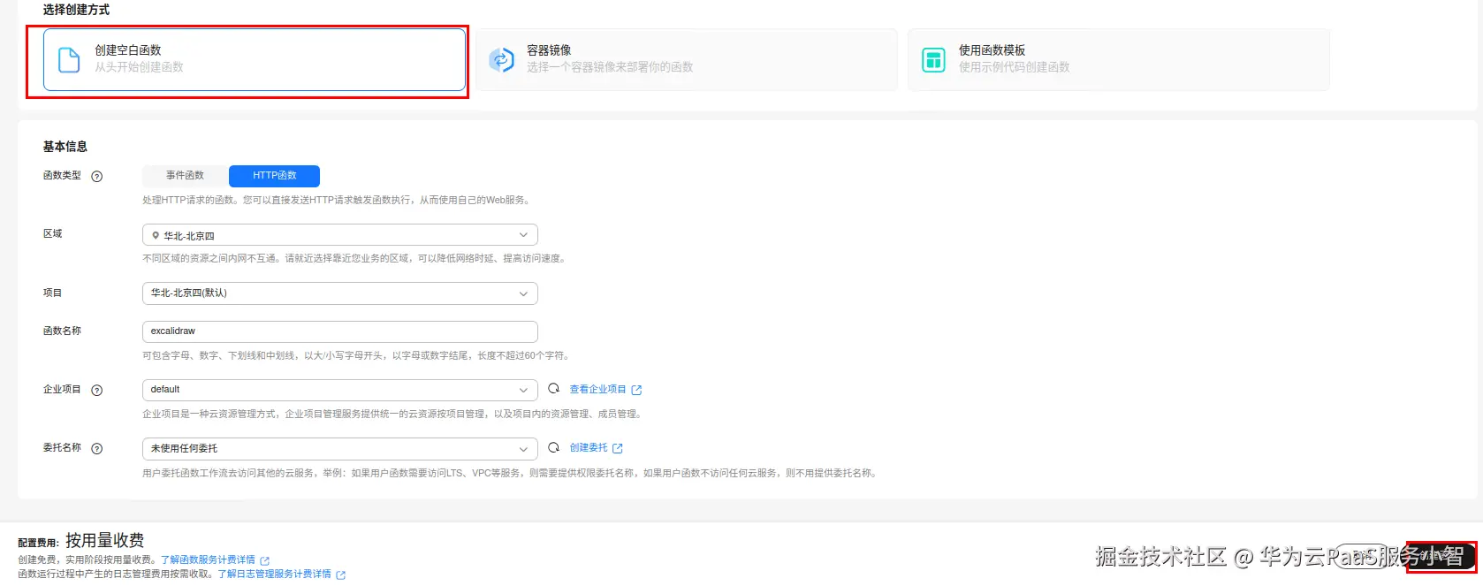Viewport: 1483px width, 586px height.
Task: Click the 选择一个容器镜像来部署你的函数 description
Action: (x=610, y=67)
